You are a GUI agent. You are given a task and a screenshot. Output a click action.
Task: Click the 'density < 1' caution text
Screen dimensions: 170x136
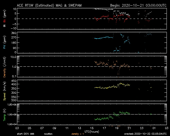(78, 134)
